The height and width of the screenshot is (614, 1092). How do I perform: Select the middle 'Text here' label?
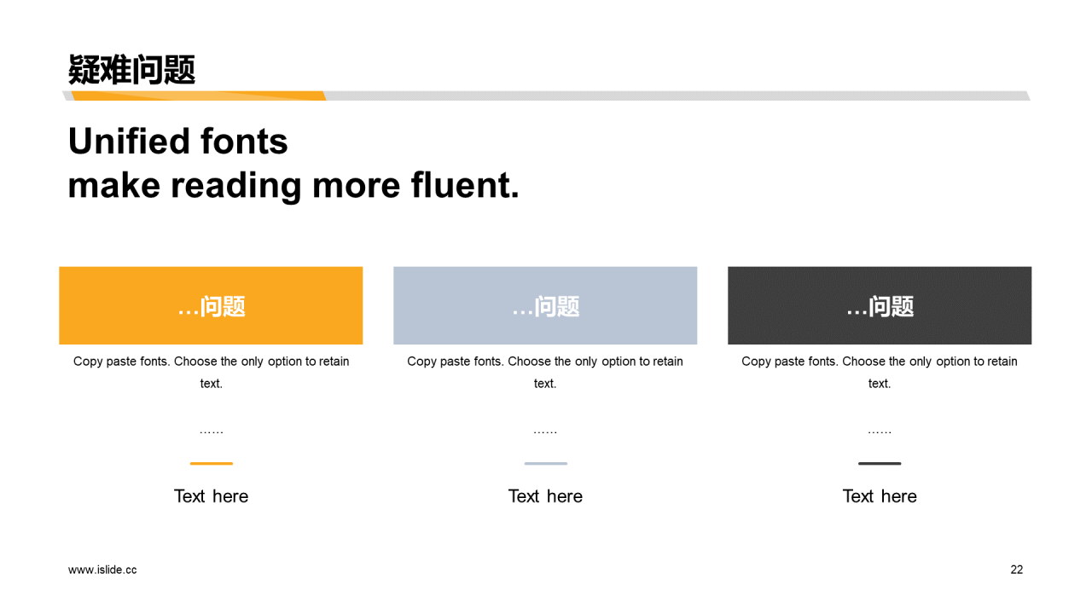tap(545, 496)
